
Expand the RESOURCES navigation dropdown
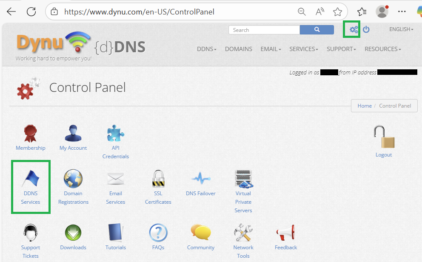[383, 49]
